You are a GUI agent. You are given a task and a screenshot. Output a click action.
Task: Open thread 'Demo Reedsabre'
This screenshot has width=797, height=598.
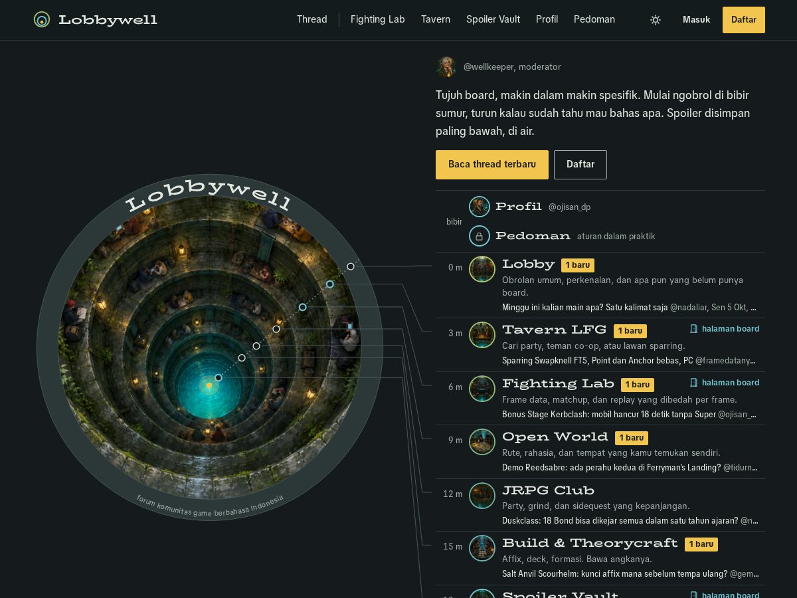pos(611,467)
